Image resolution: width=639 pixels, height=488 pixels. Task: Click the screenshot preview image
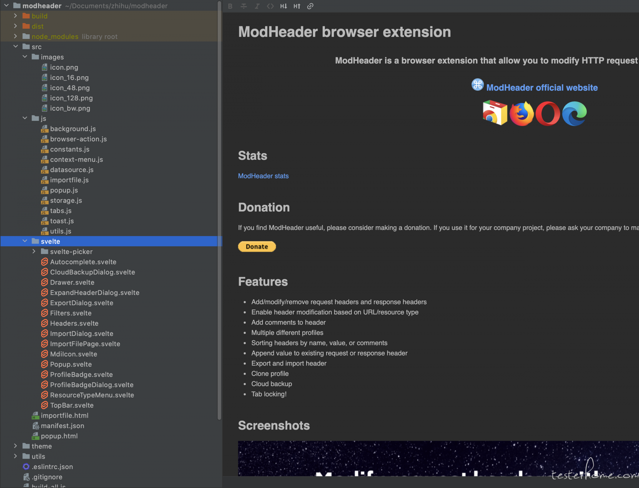coord(438,458)
